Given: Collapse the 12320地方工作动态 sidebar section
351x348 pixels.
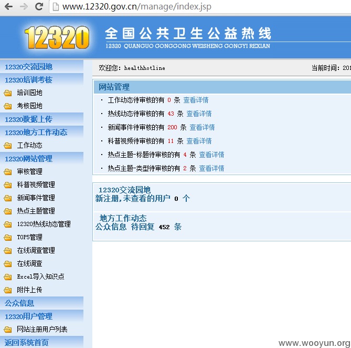Looking at the screenshot, I should coord(41,132).
